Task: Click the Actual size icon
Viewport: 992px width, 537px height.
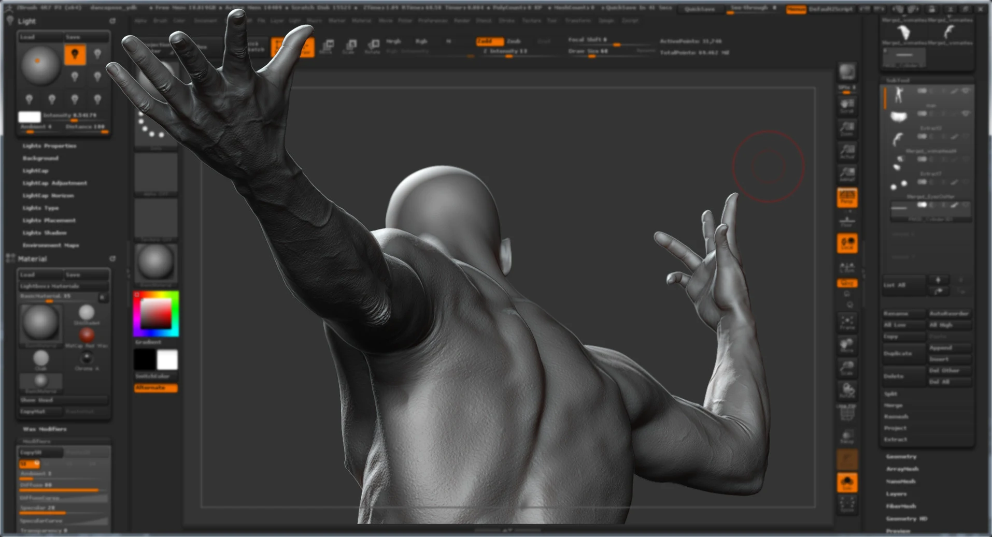Action: coord(847,152)
